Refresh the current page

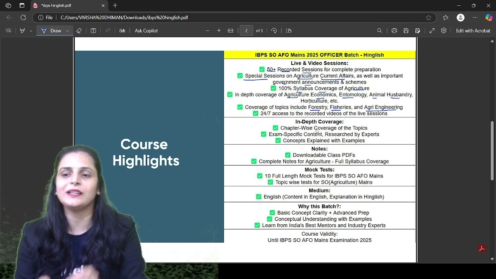coord(23,17)
